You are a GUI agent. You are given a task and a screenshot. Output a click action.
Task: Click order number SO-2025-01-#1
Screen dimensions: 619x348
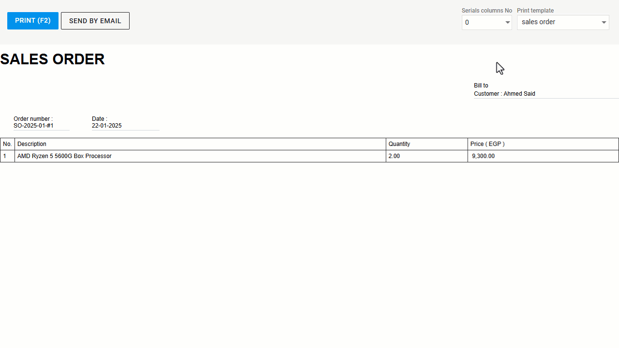tap(33, 126)
